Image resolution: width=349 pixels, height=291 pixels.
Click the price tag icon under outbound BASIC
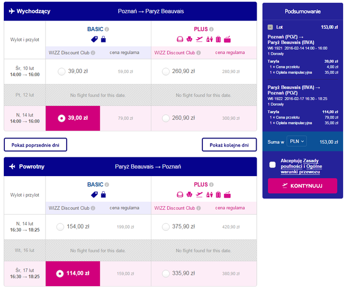(94, 39)
